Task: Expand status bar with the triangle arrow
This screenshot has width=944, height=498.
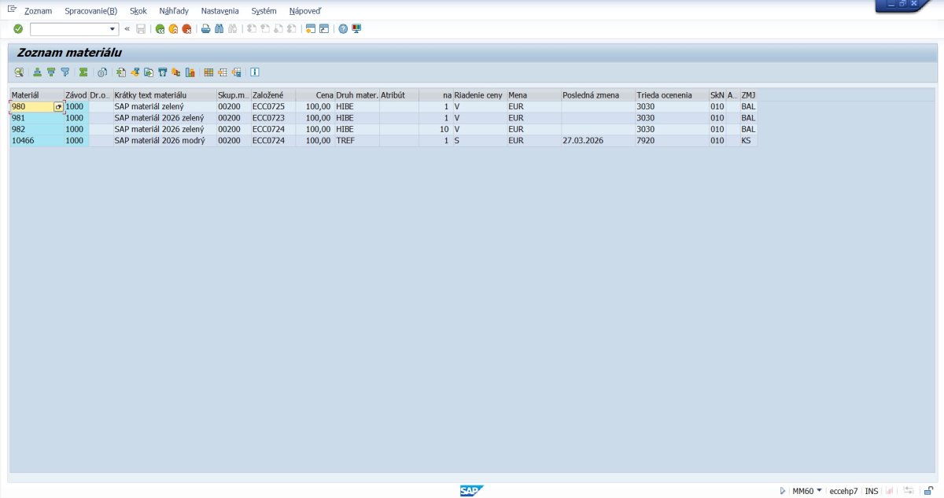Action: (783, 491)
